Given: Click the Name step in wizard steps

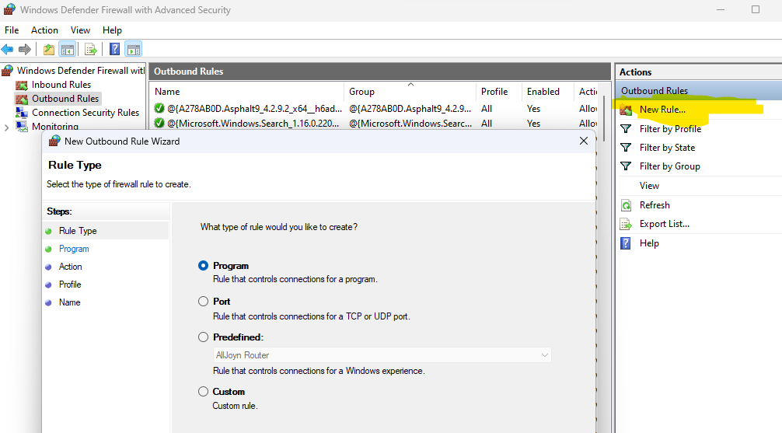Looking at the screenshot, I should (x=69, y=302).
